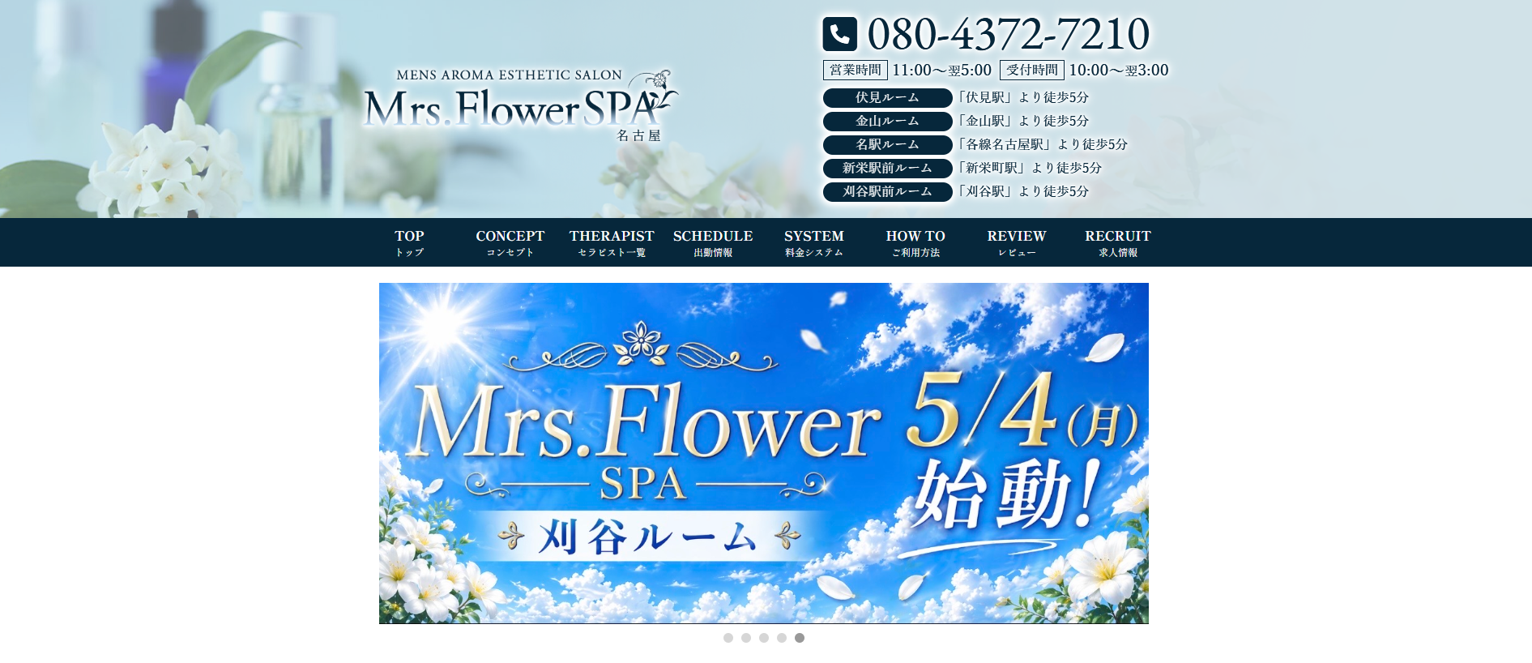Click 「各線名古屋駅」より徒歩5分 text

pyautogui.click(x=1041, y=144)
